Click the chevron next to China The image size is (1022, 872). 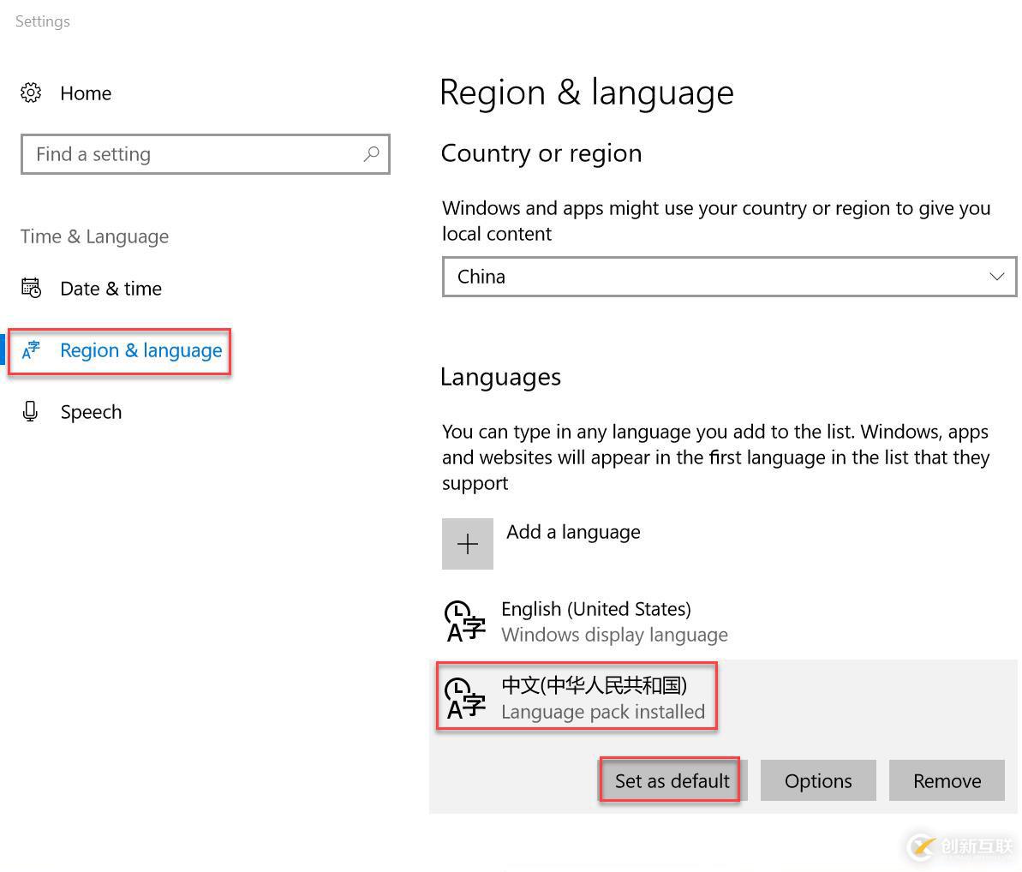(x=996, y=277)
